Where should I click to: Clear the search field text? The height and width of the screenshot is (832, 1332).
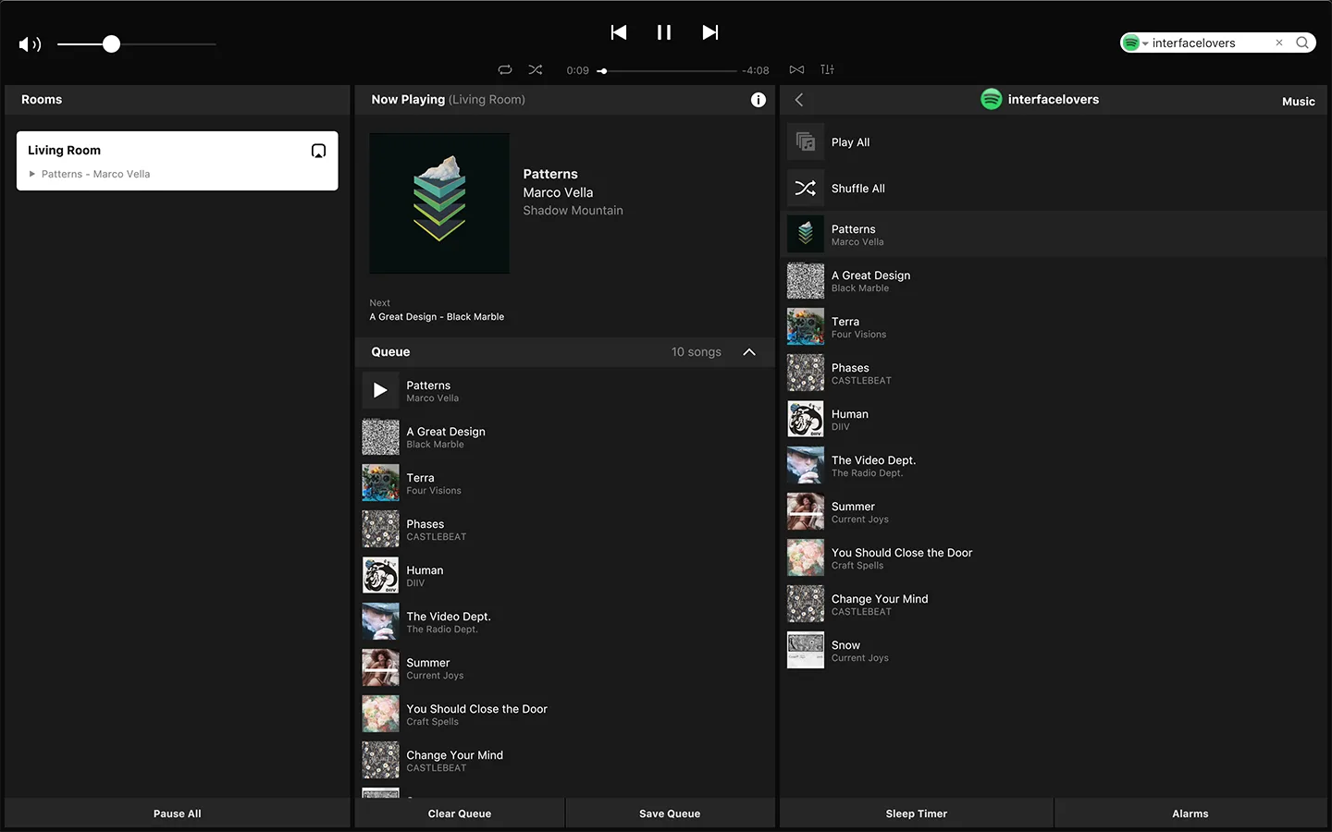pos(1279,43)
